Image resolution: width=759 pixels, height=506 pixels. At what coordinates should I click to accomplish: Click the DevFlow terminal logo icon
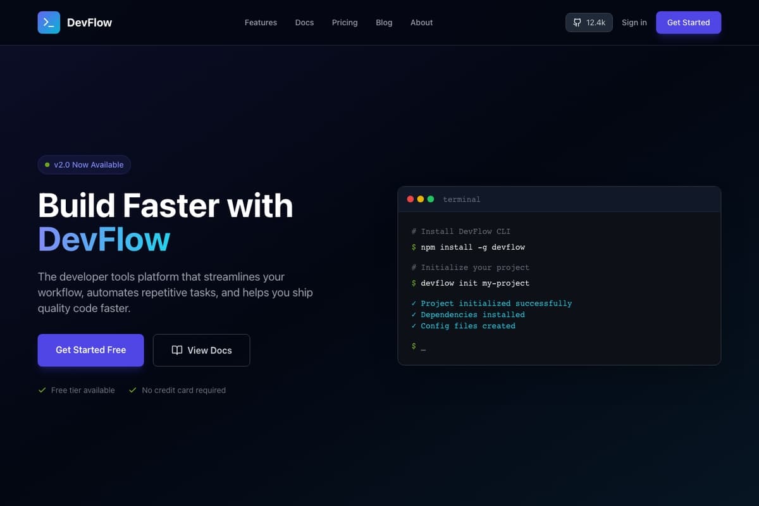[x=49, y=22]
